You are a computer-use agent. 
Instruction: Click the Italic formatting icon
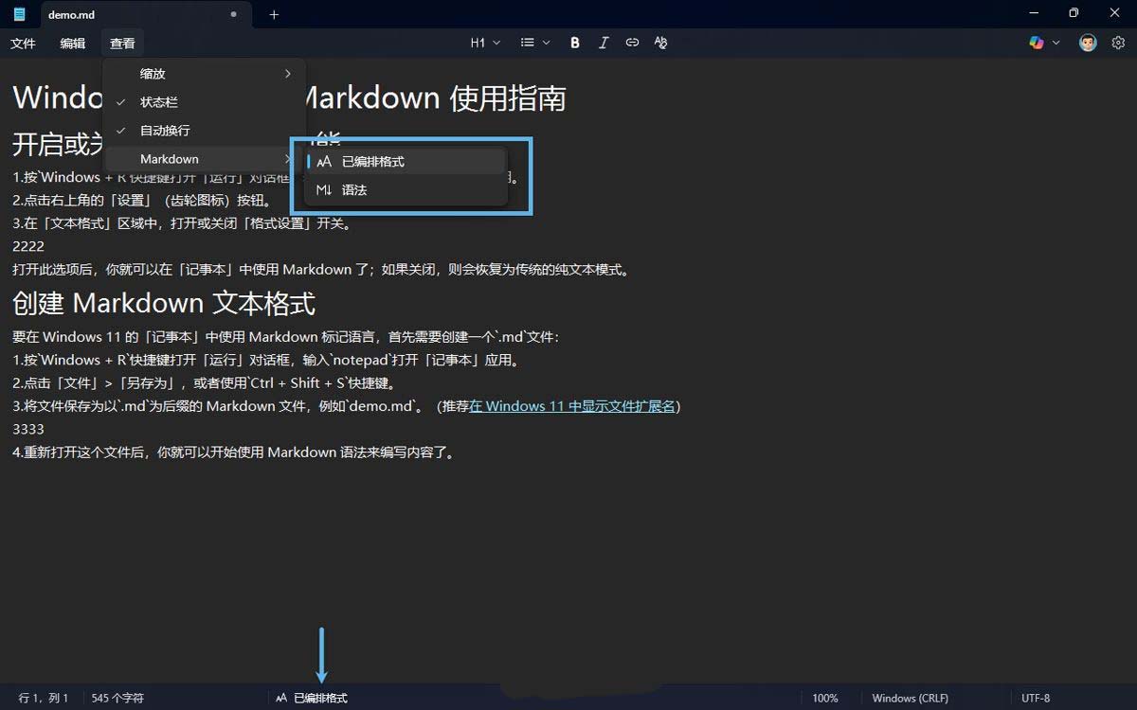tap(604, 43)
